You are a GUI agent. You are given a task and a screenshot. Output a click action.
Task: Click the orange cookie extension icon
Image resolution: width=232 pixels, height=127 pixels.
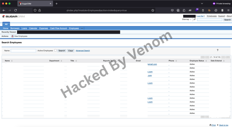(x=209, y=10)
